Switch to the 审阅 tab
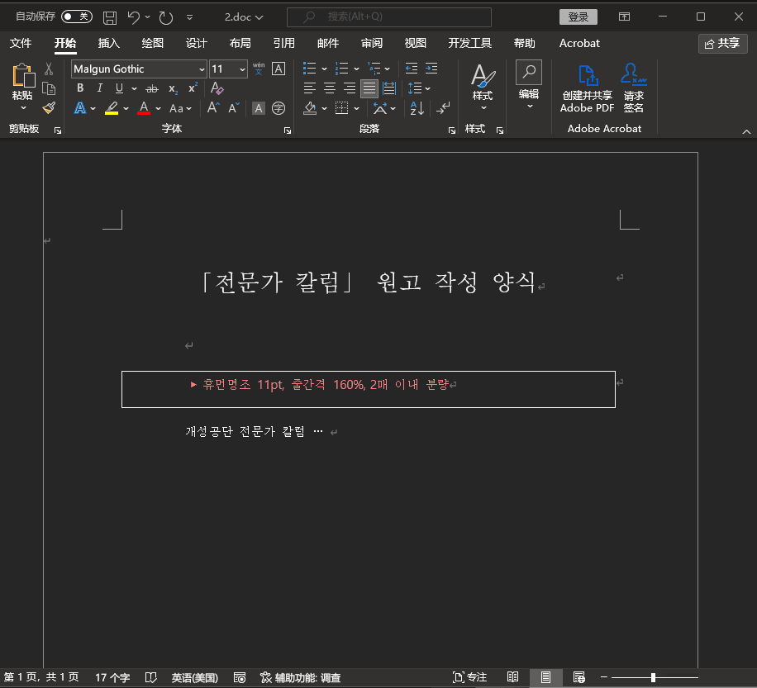The image size is (757, 688). point(372,44)
